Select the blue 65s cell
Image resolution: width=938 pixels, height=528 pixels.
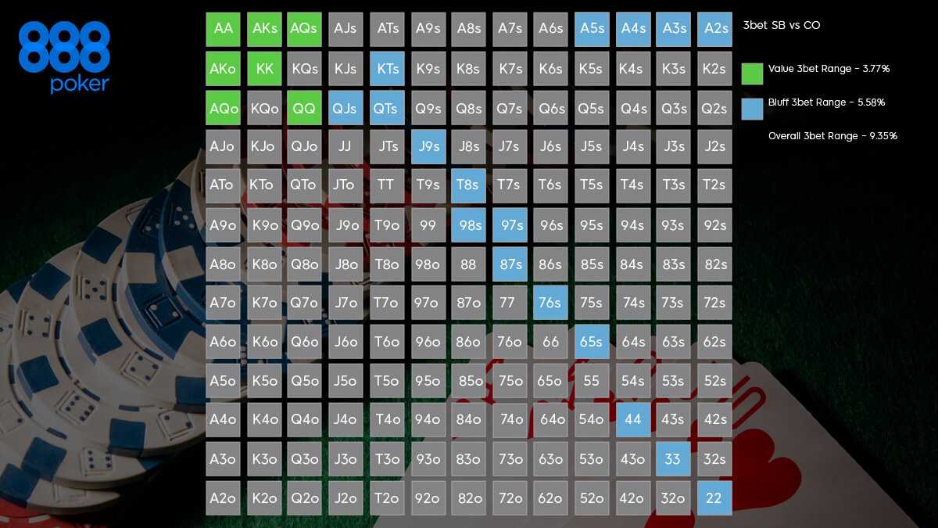coord(592,342)
